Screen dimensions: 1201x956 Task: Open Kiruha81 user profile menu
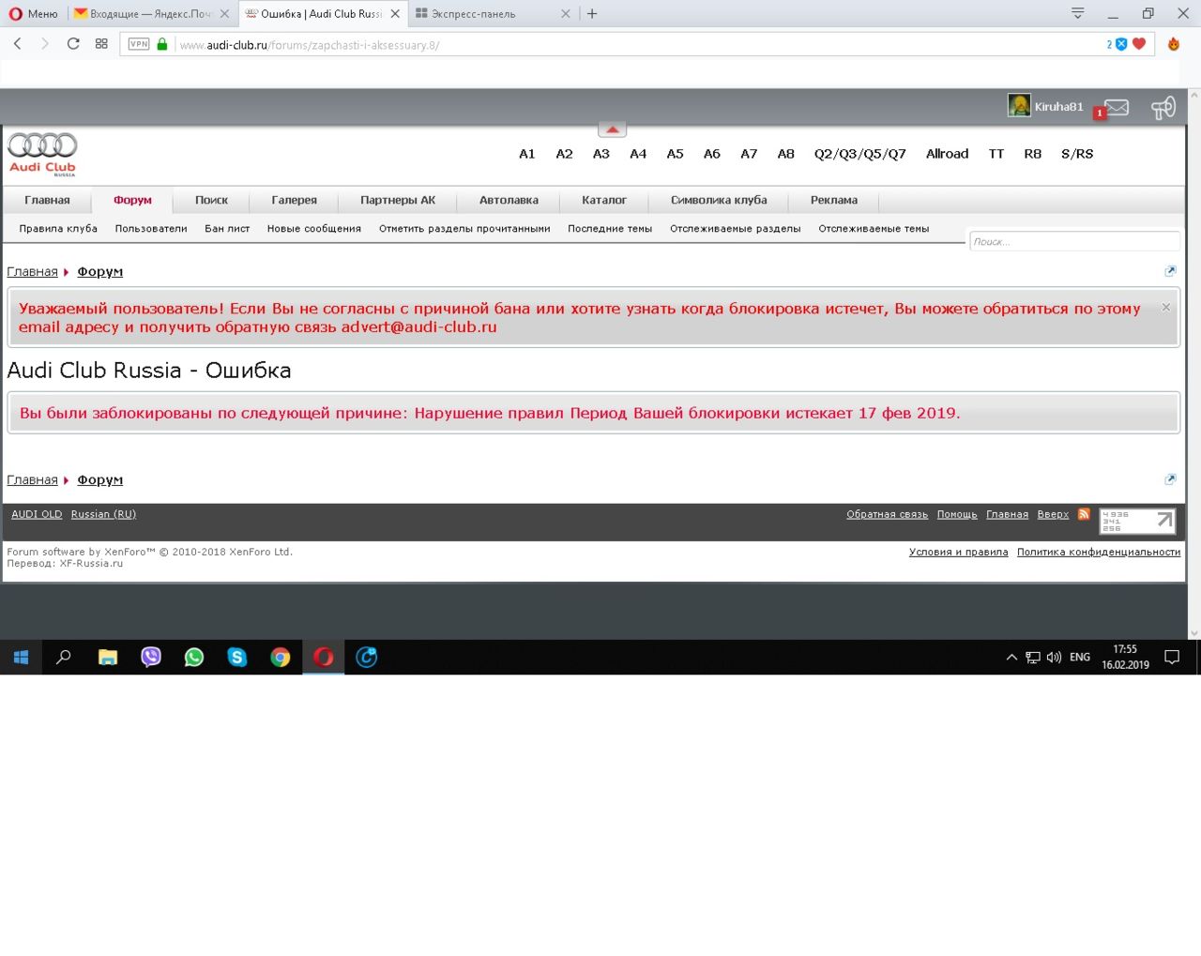pyautogui.click(x=1058, y=107)
